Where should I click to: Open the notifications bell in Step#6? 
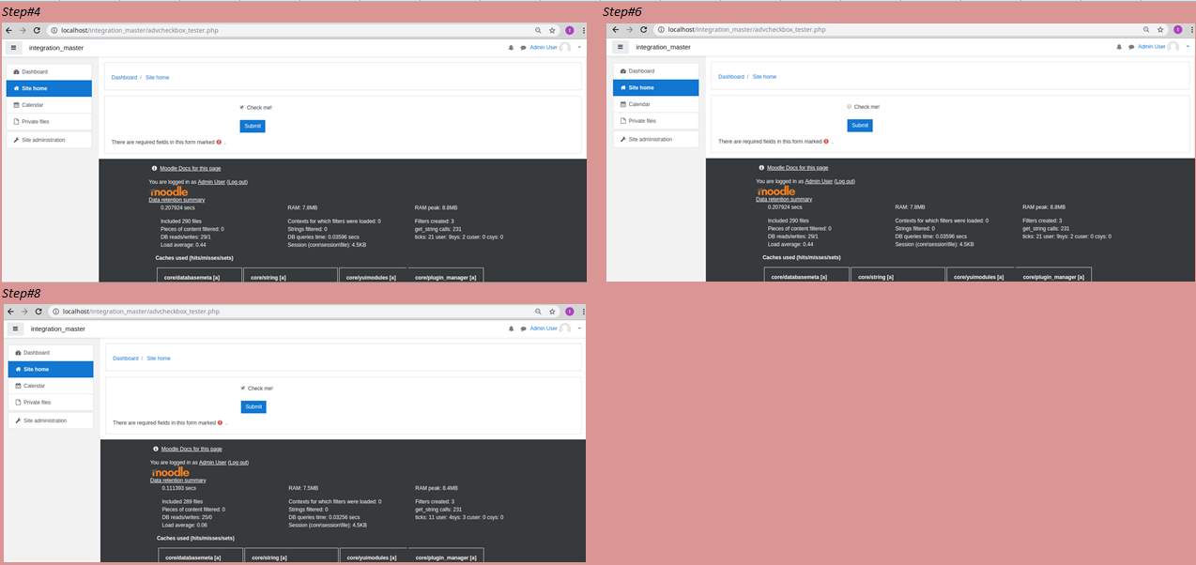(x=1118, y=47)
